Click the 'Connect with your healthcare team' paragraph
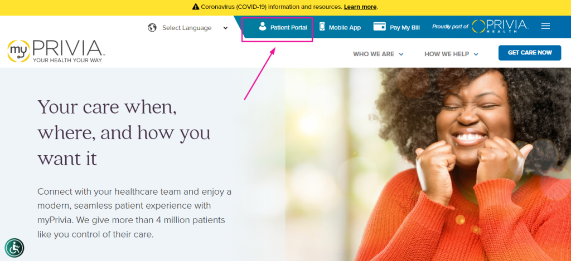Screen dimensions: 571x261 tap(134, 213)
